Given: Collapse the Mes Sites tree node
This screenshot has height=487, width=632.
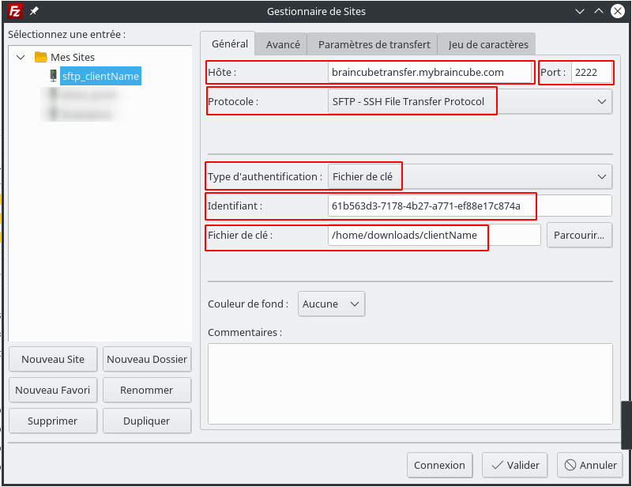Looking at the screenshot, I should pyautogui.click(x=21, y=57).
